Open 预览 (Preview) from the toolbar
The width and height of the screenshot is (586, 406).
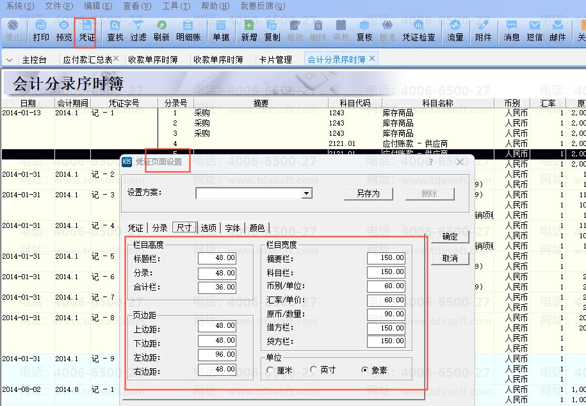(x=64, y=31)
